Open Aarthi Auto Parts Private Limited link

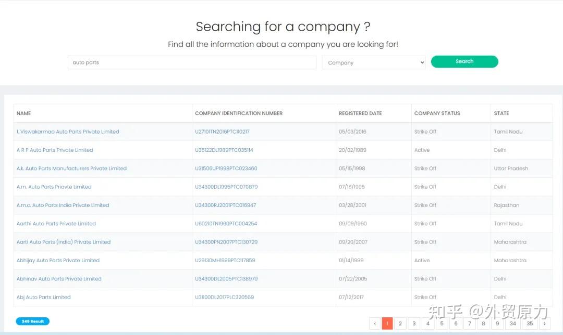56,224
